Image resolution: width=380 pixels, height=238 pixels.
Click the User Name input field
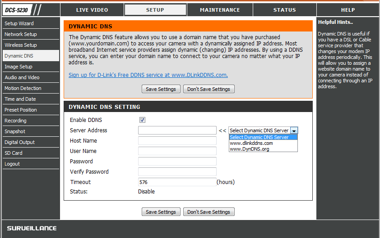click(x=177, y=151)
